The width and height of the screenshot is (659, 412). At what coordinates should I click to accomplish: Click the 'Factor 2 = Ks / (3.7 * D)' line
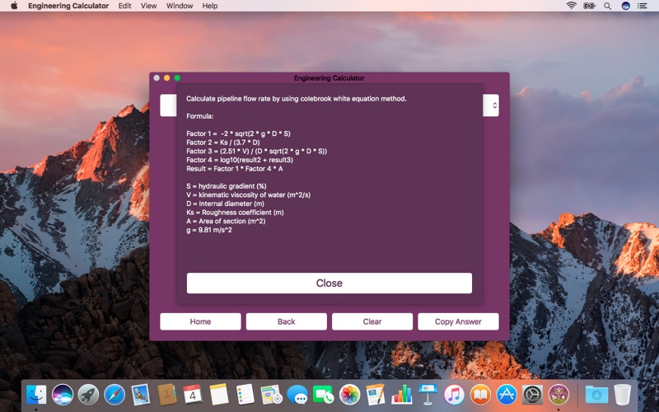[223, 143]
